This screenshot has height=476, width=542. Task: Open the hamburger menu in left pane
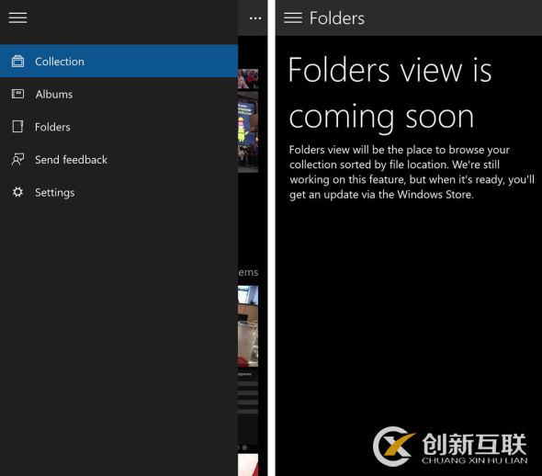click(17, 17)
